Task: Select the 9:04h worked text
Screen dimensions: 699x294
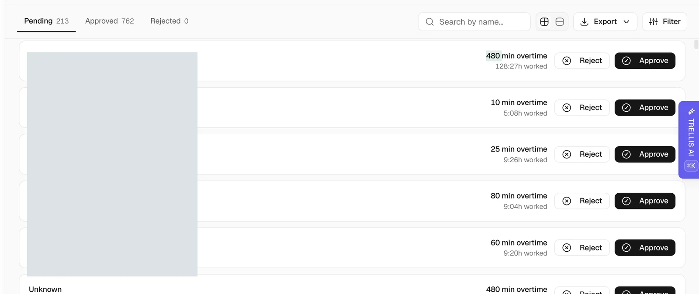Action: [525, 206]
